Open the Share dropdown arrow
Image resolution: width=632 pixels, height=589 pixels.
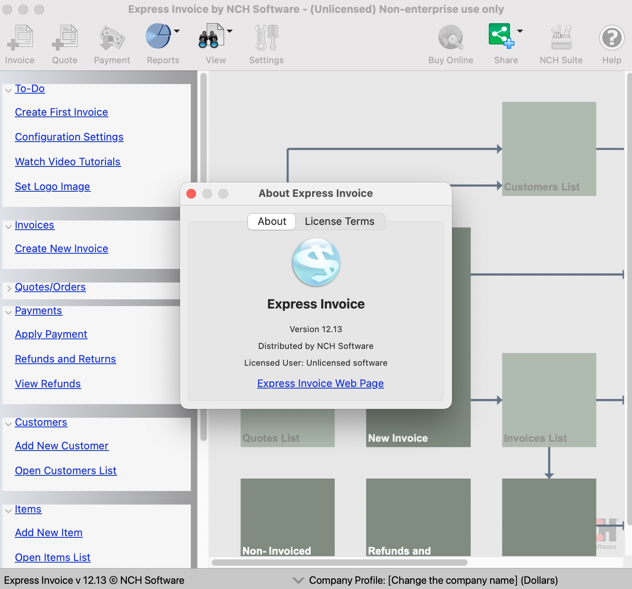pyautogui.click(x=520, y=31)
